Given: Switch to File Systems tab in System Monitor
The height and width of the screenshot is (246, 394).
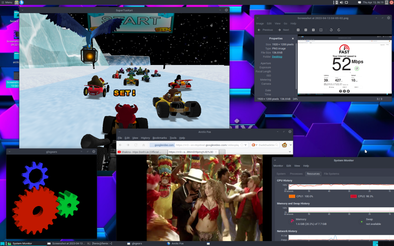Looking at the screenshot, I should click(x=331, y=174).
